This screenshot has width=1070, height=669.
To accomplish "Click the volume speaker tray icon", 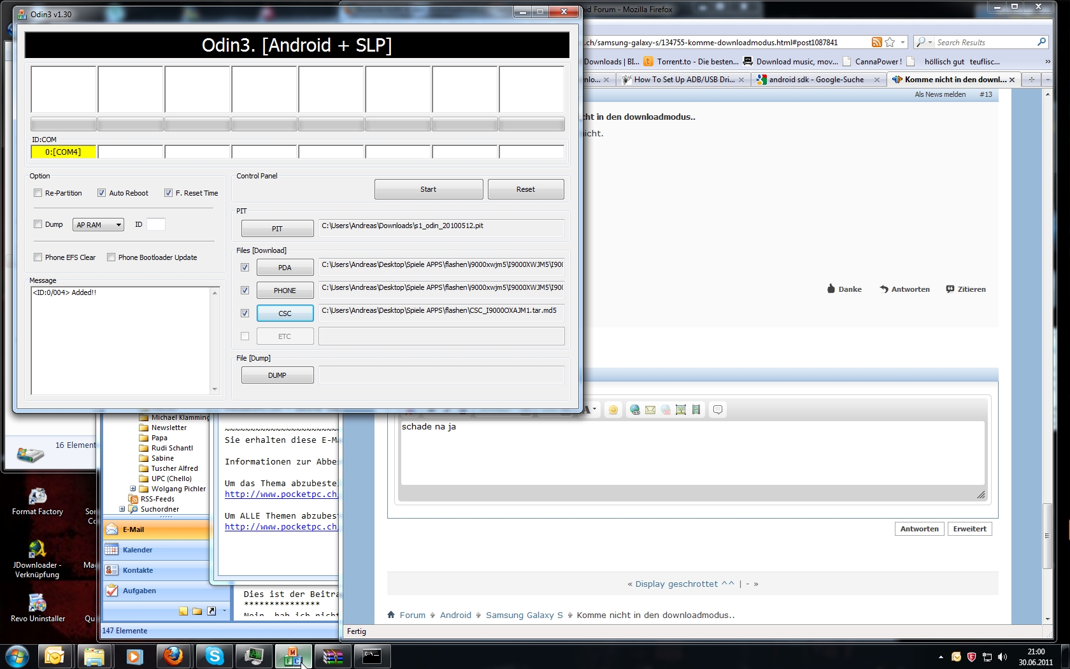I will pyautogui.click(x=1003, y=657).
